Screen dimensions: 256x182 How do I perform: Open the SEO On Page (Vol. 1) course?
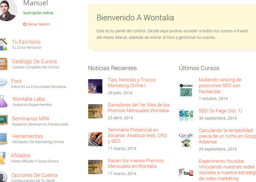(x=220, y=111)
